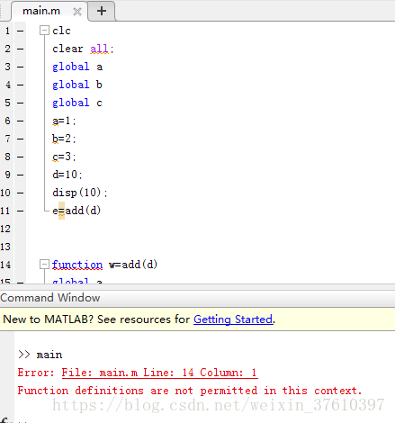Click the 'all' keyword in clear all

pyautogui.click(x=99, y=49)
